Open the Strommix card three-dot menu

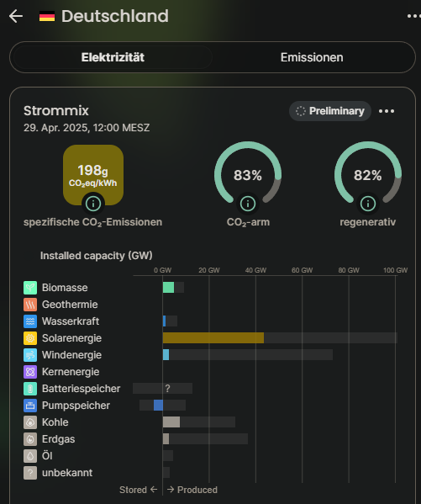pyautogui.click(x=387, y=111)
